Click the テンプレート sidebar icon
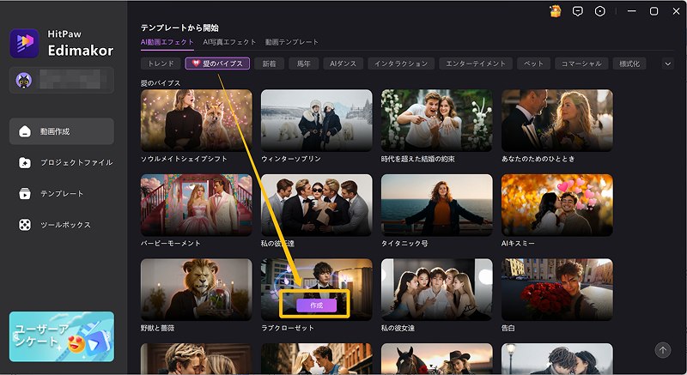The height and width of the screenshot is (375, 687). [x=25, y=193]
